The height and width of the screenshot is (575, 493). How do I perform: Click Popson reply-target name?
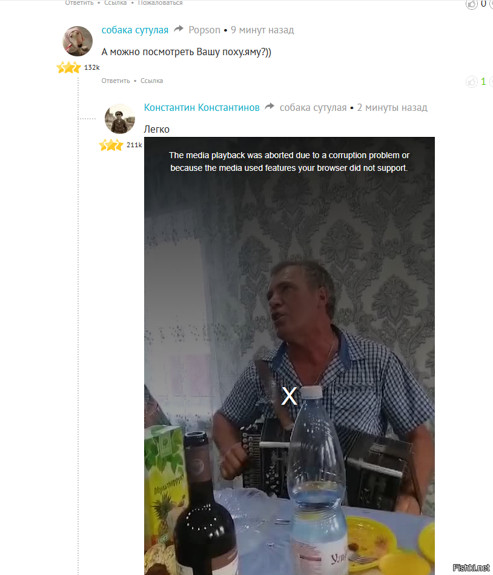click(x=205, y=30)
